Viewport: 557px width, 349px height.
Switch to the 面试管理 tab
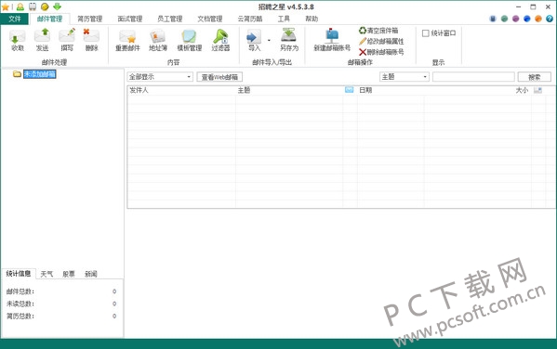130,19
